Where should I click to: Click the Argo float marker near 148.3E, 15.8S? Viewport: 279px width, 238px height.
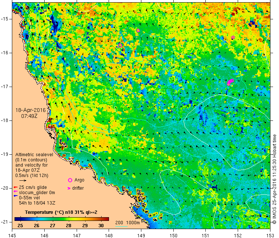(120, 45)
